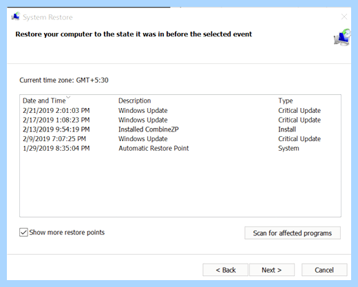358x287 pixels.
Task: Click Critical Update type in 2/21/2019 row
Action: point(299,110)
